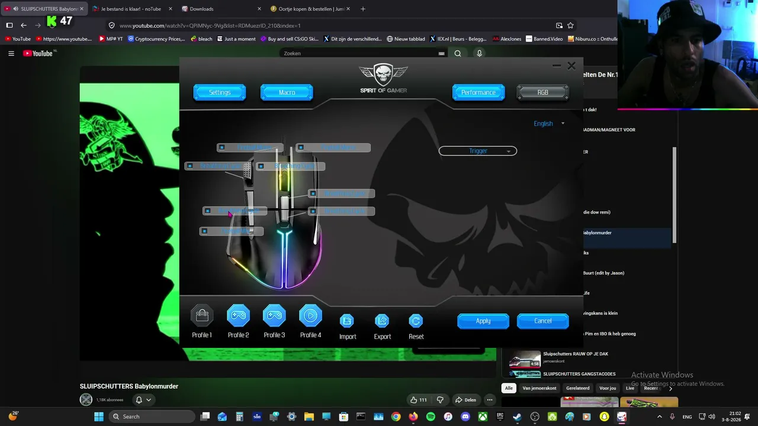Switch to the noTube browser tab

tap(132, 9)
